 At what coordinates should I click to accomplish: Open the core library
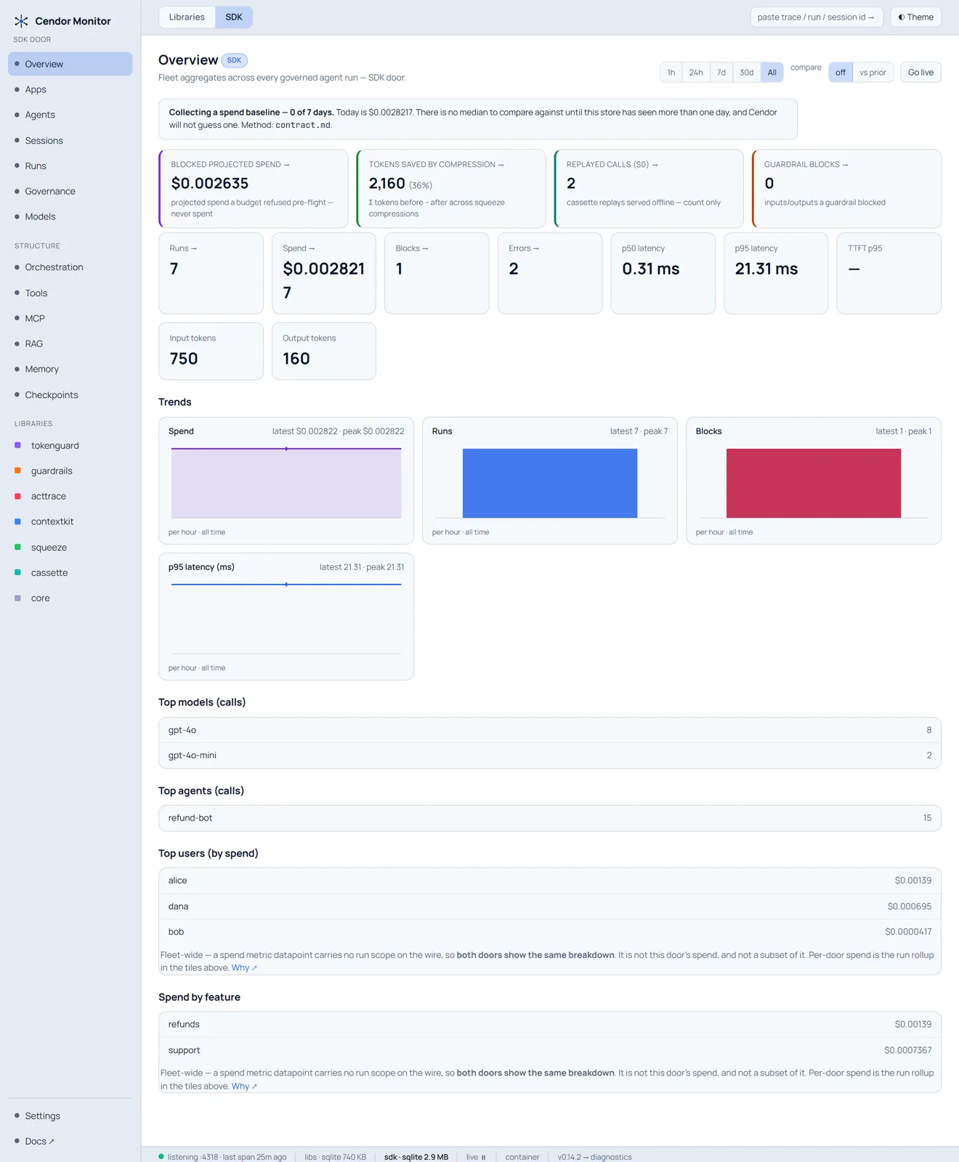[70, 598]
